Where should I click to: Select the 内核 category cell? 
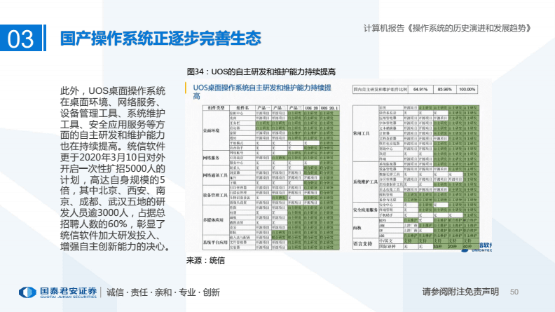(x=366, y=228)
